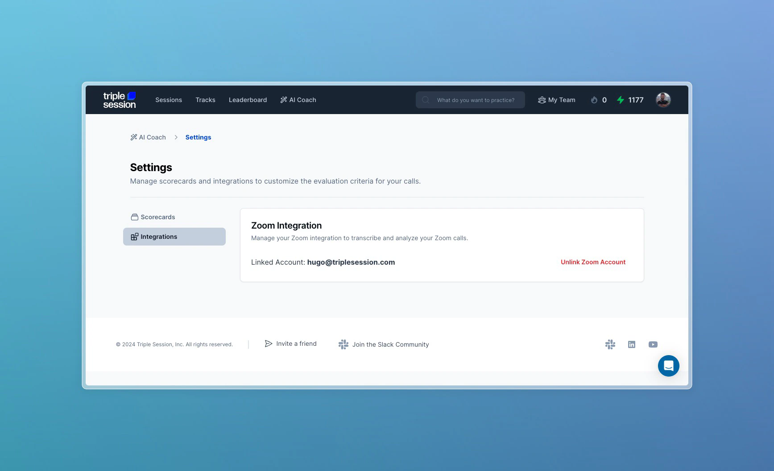Open the Sessions nav item
774x471 pixels.
169,100
